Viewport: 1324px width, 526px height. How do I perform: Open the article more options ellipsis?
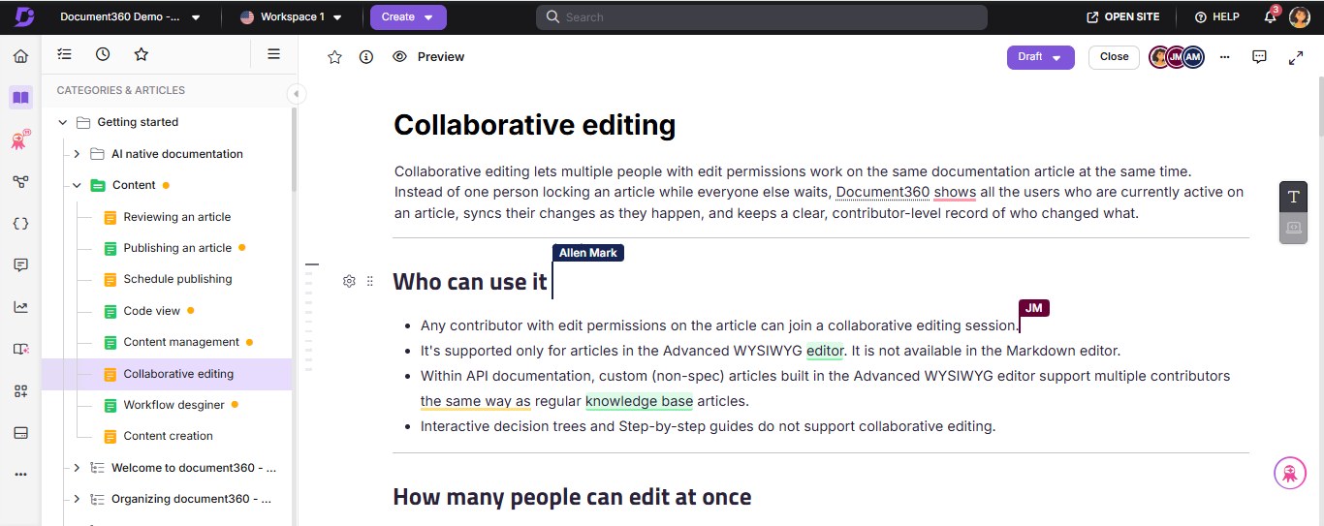tap(1225, 57)
